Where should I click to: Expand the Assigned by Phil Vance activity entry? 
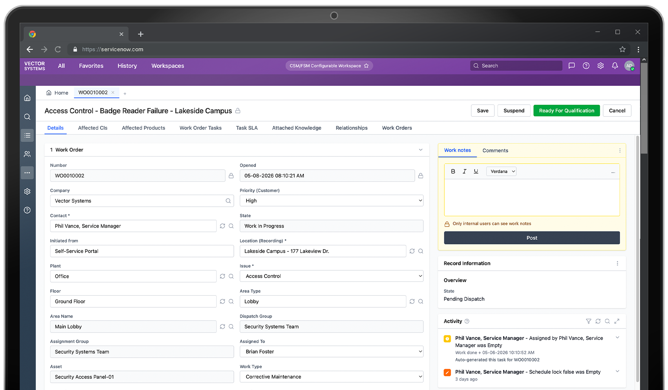point(618,338)
